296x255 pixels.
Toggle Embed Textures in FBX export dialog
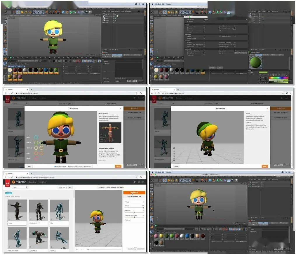(204, 53)
